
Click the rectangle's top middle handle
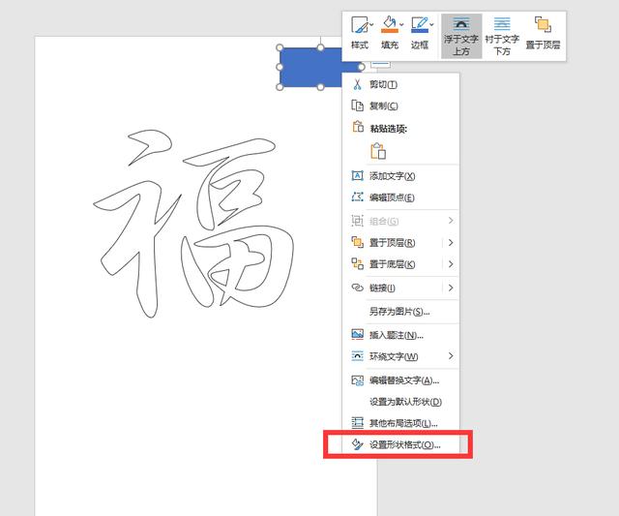coord(320,47)
